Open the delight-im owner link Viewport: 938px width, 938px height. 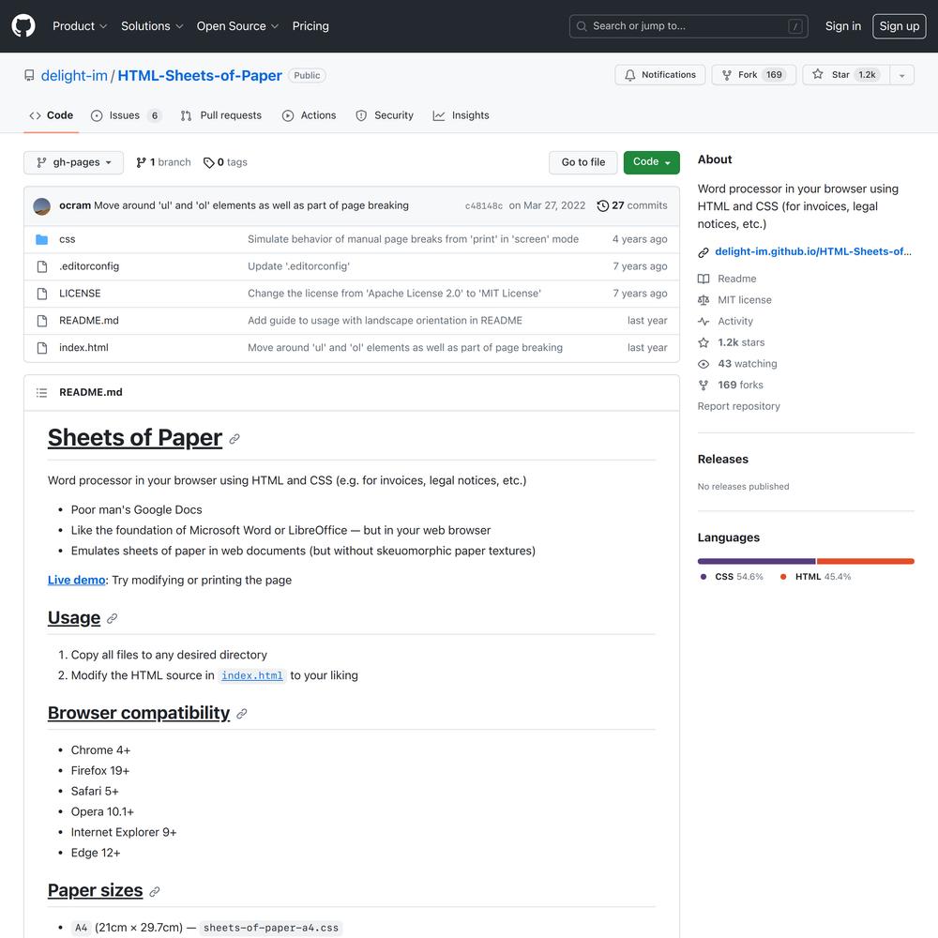[x=74, y=76]
